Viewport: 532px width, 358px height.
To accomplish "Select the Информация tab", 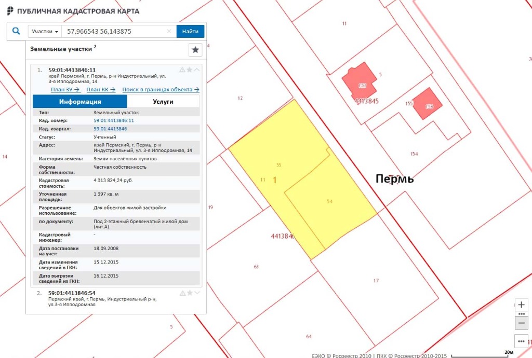I will click(x=80, y=102).
